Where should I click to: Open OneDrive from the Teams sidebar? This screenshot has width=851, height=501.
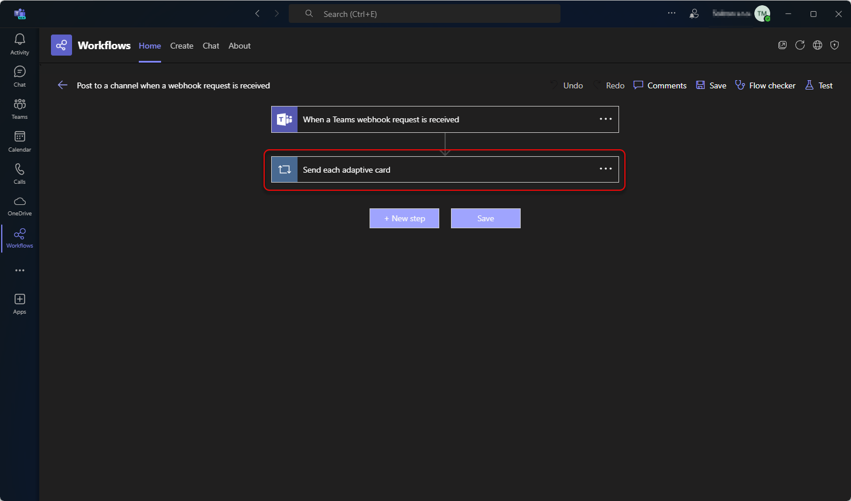[x=19, y=205]
